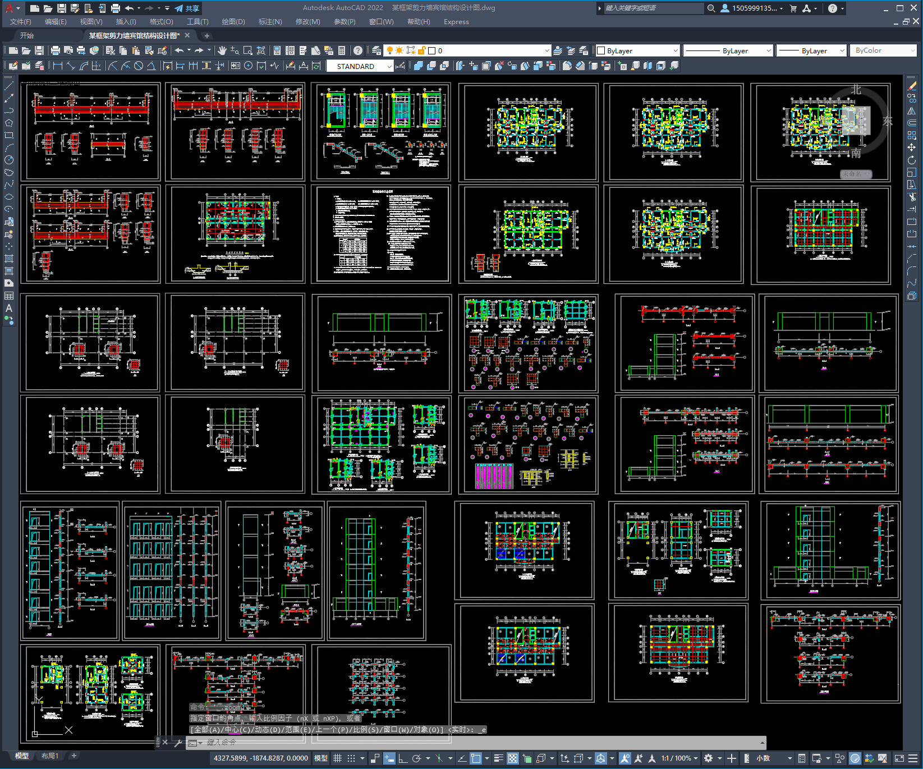This screenshot has height=769, width=923.
Task: Click the keyword search input field
Action: tap(653, 8)
